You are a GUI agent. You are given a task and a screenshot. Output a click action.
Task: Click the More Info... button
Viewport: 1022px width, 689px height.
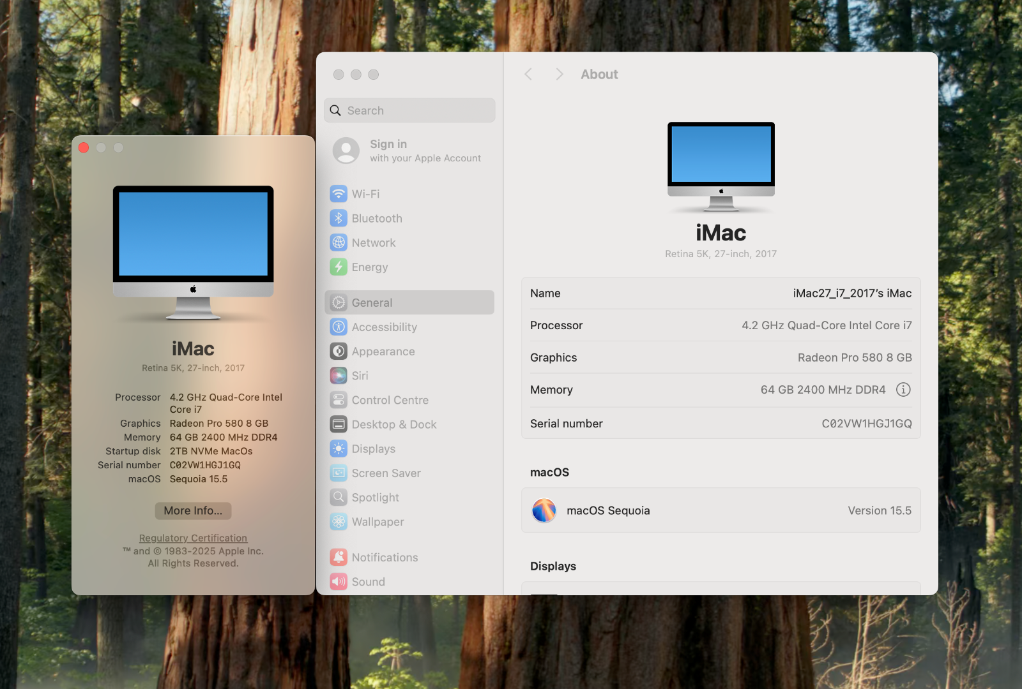pos(193,510)
